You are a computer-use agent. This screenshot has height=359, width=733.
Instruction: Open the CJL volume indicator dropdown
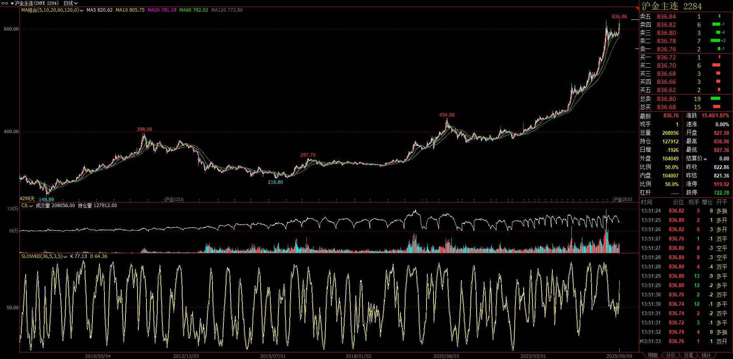click(x=31, y=206)
